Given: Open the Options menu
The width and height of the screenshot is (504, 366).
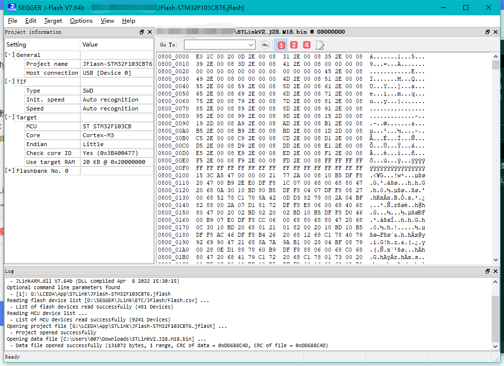Looking at the screenshot, I should [x=81, y=21].
